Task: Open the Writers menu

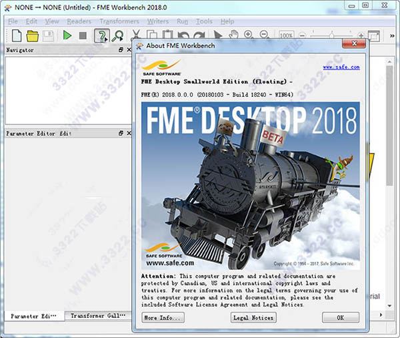Action: coord(158,21)
